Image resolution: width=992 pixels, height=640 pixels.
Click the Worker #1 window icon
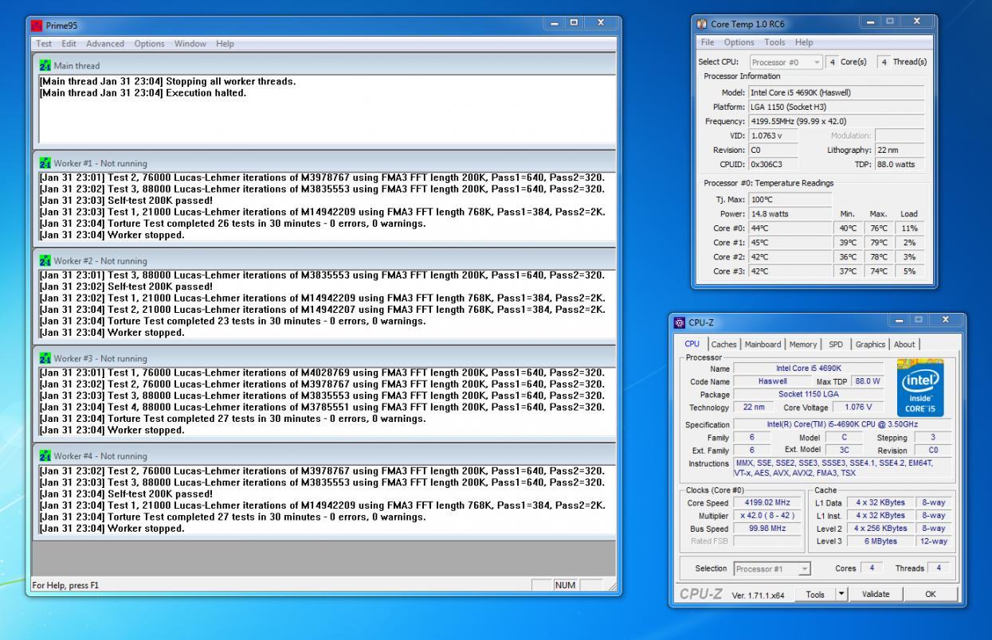(45, 163)
